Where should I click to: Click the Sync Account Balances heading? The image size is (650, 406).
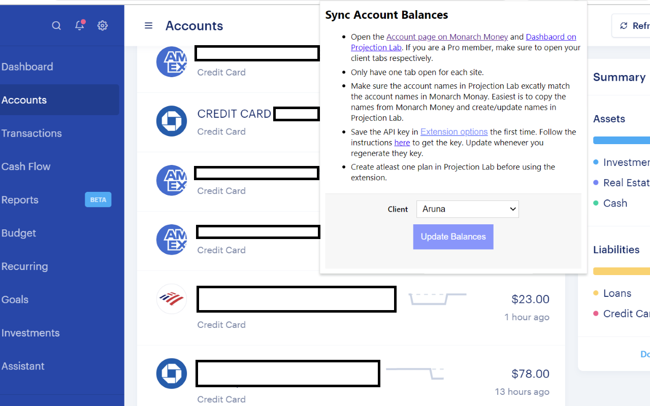386,15
